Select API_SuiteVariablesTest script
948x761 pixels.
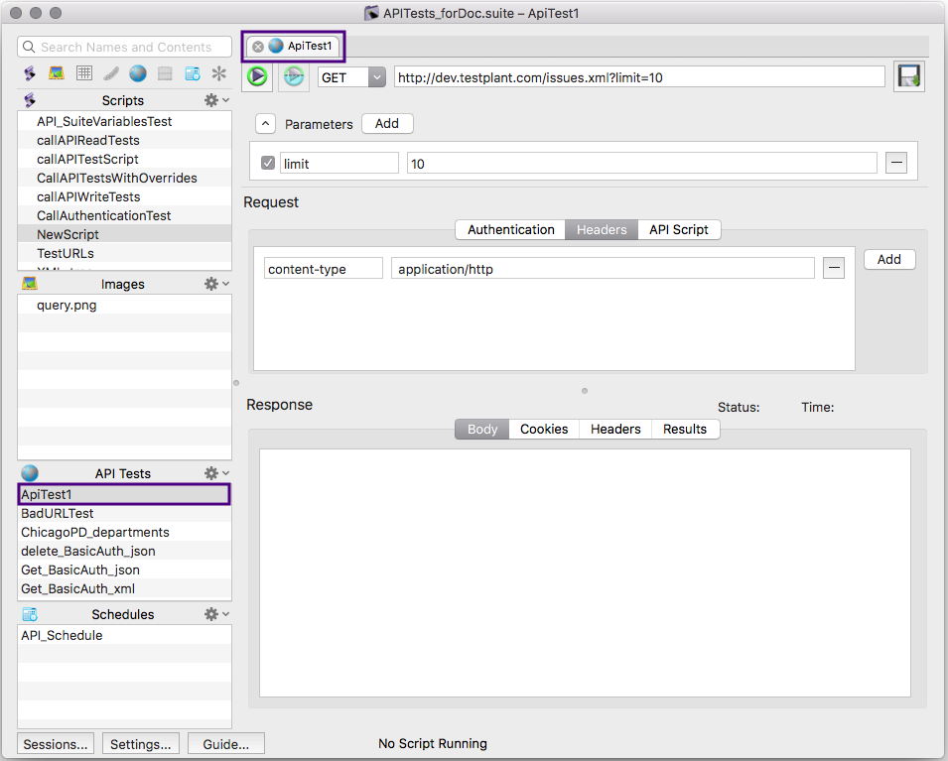(x=124, y=121)
